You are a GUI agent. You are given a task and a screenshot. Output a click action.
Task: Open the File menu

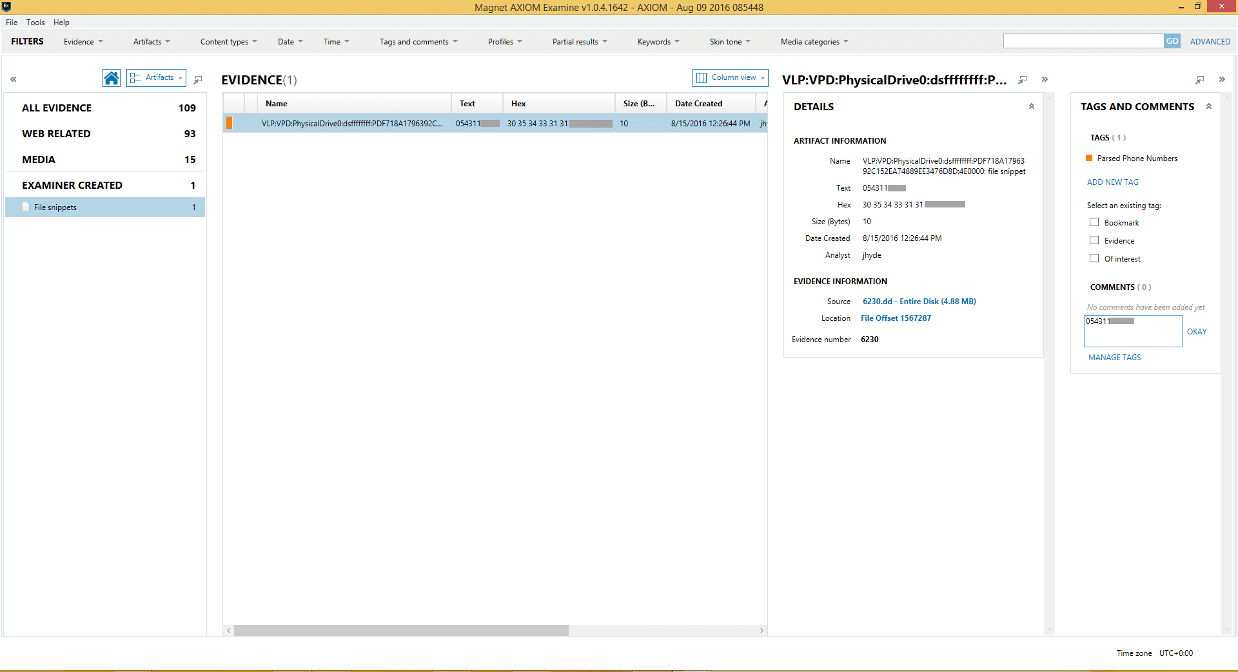[x=12, y=23]
